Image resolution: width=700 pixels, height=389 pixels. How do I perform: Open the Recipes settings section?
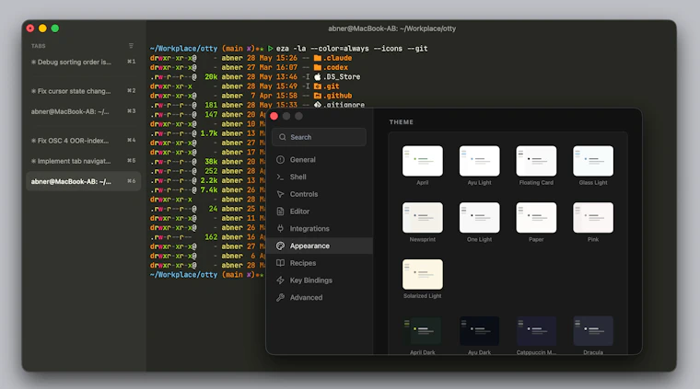[320, 263]
